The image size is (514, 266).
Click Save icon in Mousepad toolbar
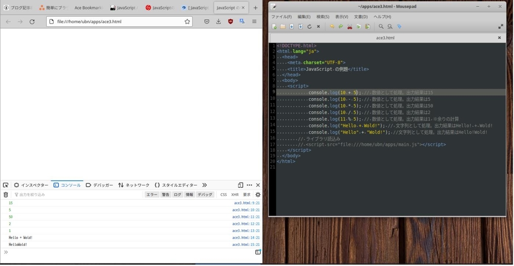pos(292,27)
